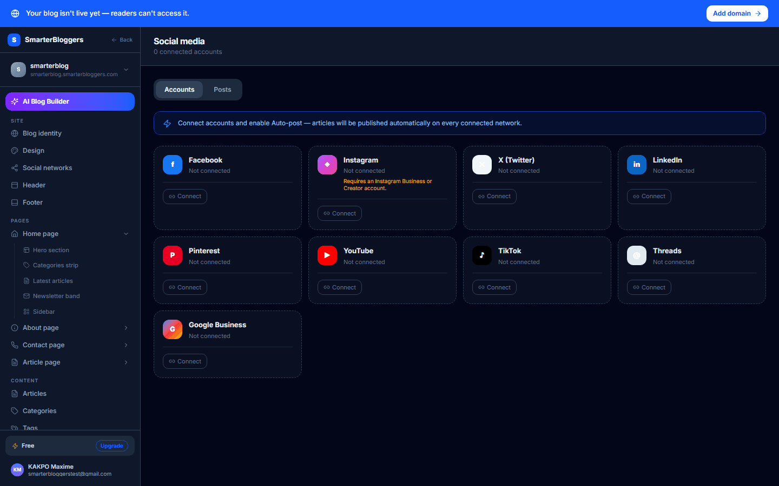Go Back from the sidebar header
Screen dimensions: 779x486
point(122,40)
